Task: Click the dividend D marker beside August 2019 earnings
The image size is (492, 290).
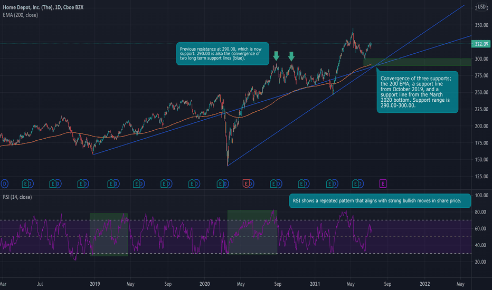Action: point(169,183)
